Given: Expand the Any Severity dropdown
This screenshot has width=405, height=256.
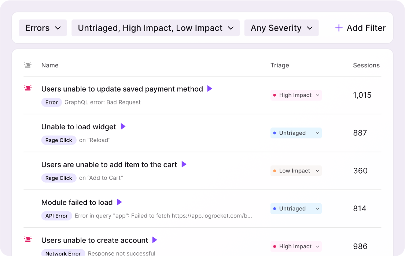Looking at the screenshot, I should click(x=281, y=28).
